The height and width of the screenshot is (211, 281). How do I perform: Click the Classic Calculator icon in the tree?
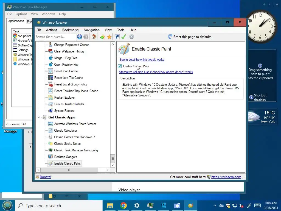(x=50, y=131)
